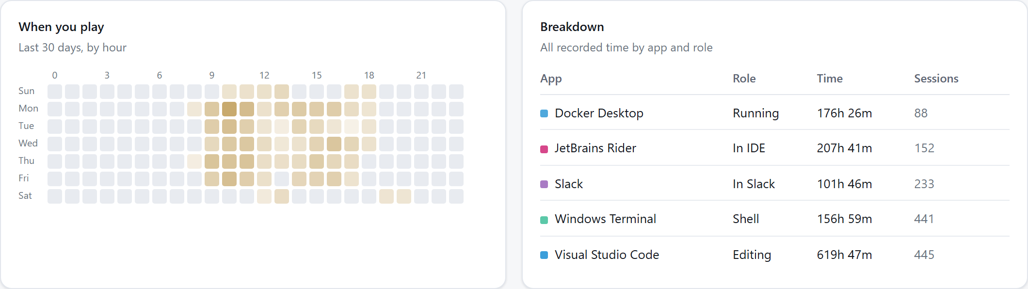Click the Saturday hour 23 heatmap cell
The height and width of the screenshot is (289, 1028).
[456, 196]
